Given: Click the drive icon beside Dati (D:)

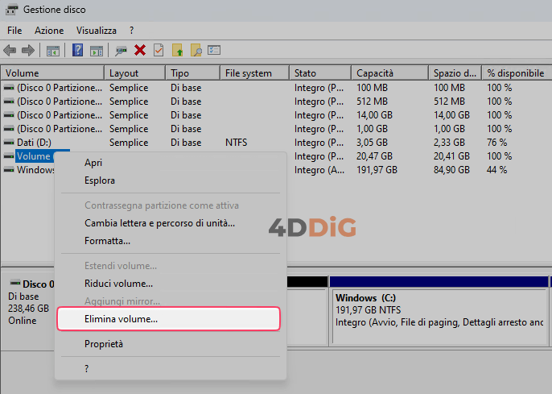Looking at the screenshot, I should (x=9, y=143).
